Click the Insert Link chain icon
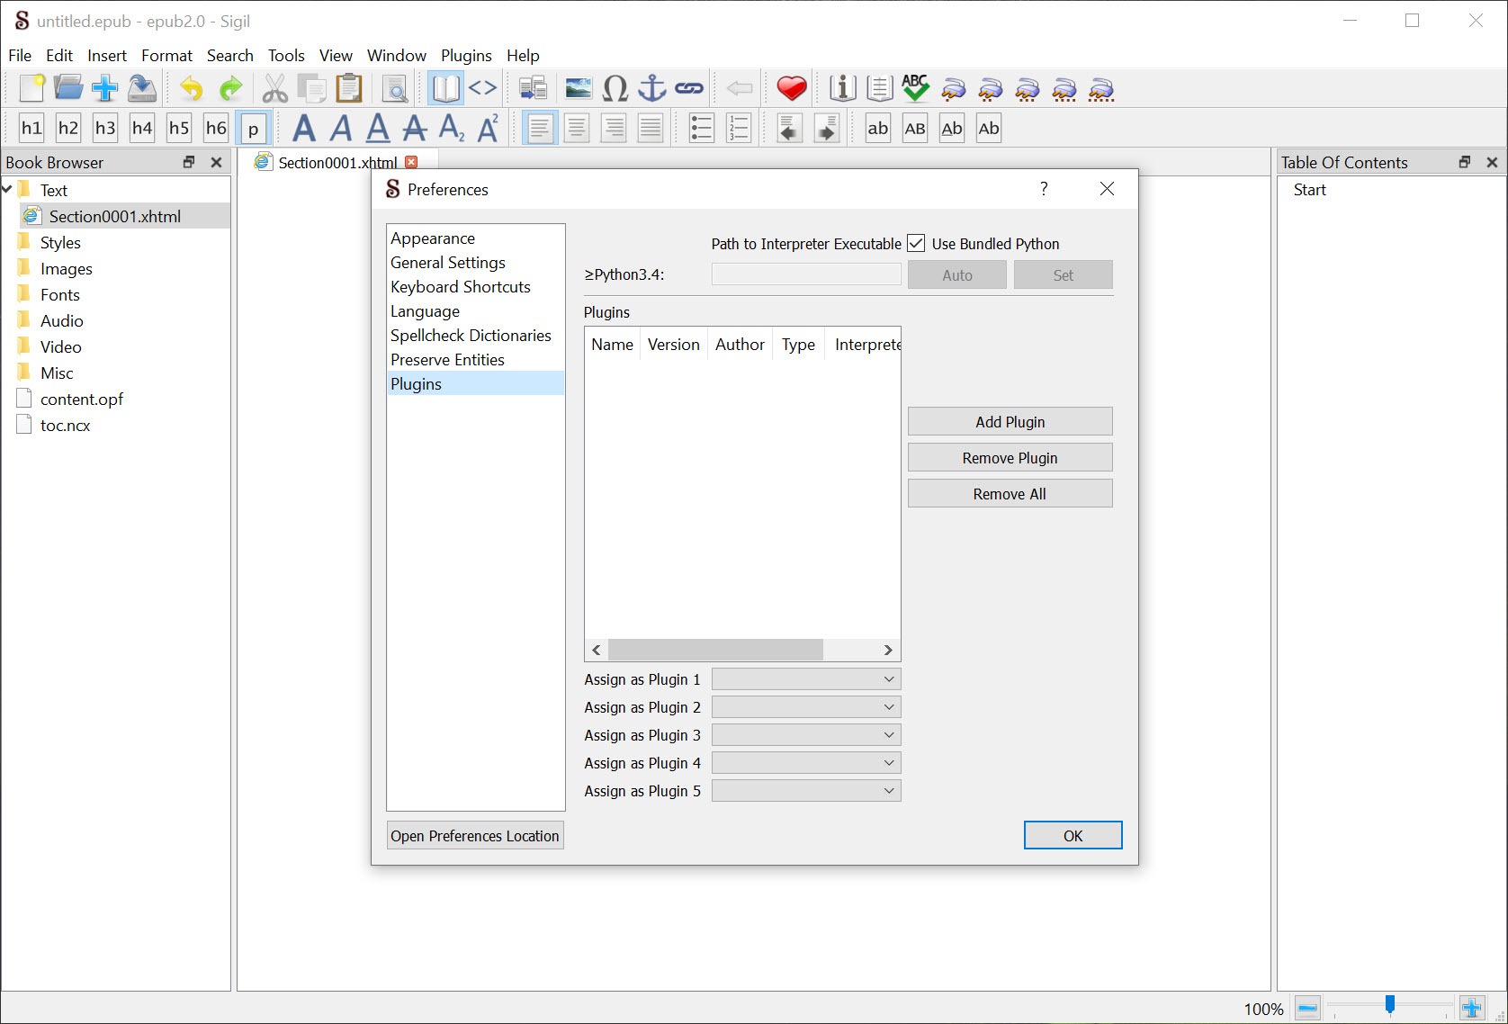Screen dimensions: 1508x1024 pyautogui.click(x=689, y=88)
